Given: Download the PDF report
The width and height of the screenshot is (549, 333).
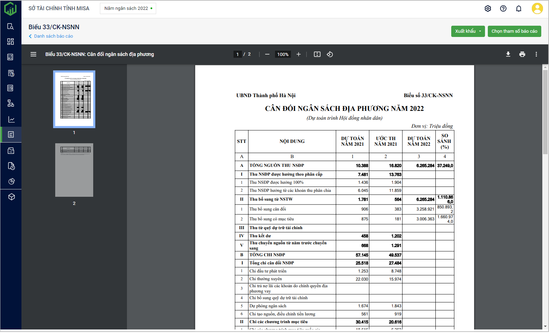Looking at the screenshot, I should 508,54.
